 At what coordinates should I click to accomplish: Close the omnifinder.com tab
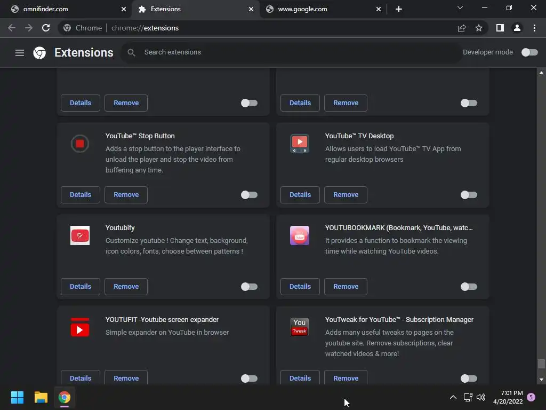[x=124, y=9]
